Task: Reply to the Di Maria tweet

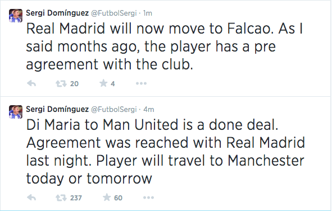Action: click(31, 198)
